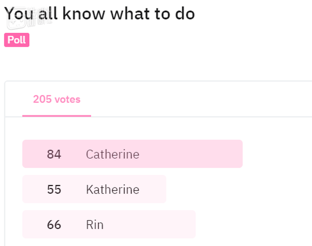
Task: Click the post title "You all know what to do"
Action: click(x=100, y=14)
